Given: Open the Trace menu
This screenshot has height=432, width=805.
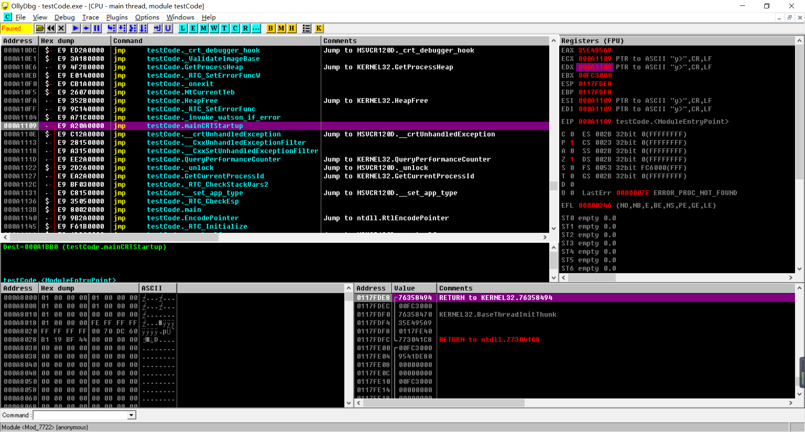Looking at the screenshot, I should coord(91,17).
